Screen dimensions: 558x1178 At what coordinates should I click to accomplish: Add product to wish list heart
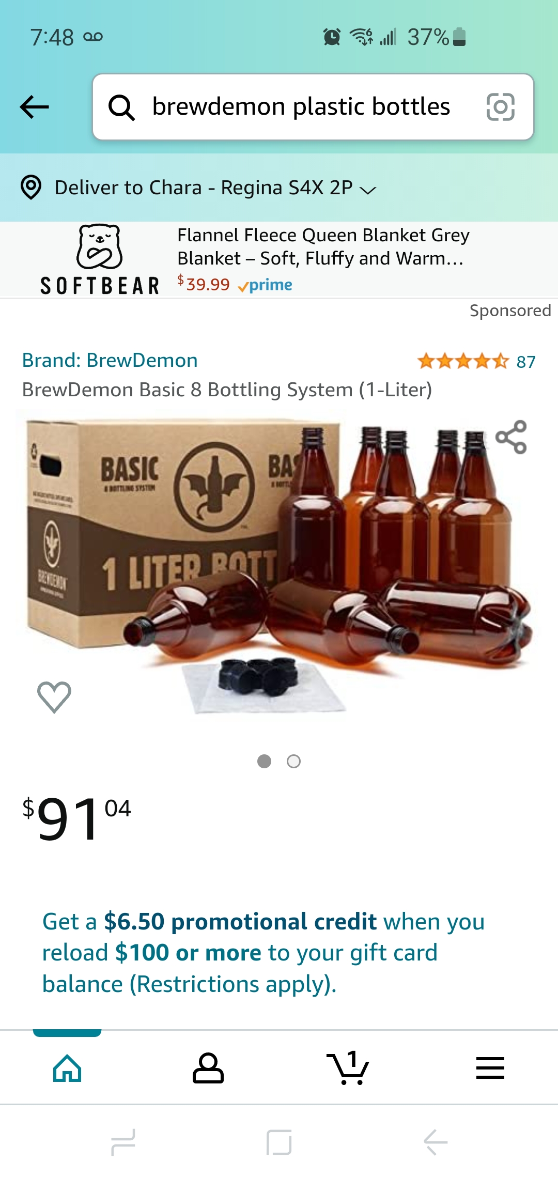(54, 697)
